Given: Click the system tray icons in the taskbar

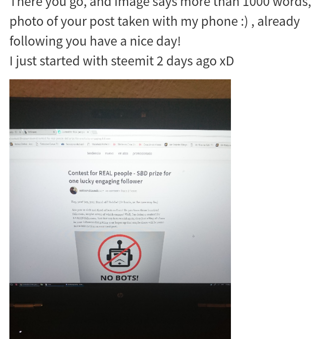Looking at the screenshot, I should click(x=220, y=284).
